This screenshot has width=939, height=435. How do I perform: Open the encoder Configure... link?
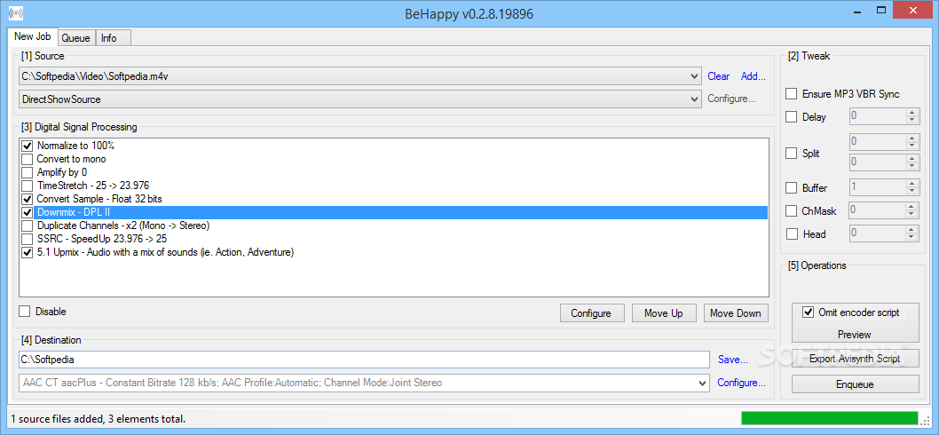click(741, 383)
